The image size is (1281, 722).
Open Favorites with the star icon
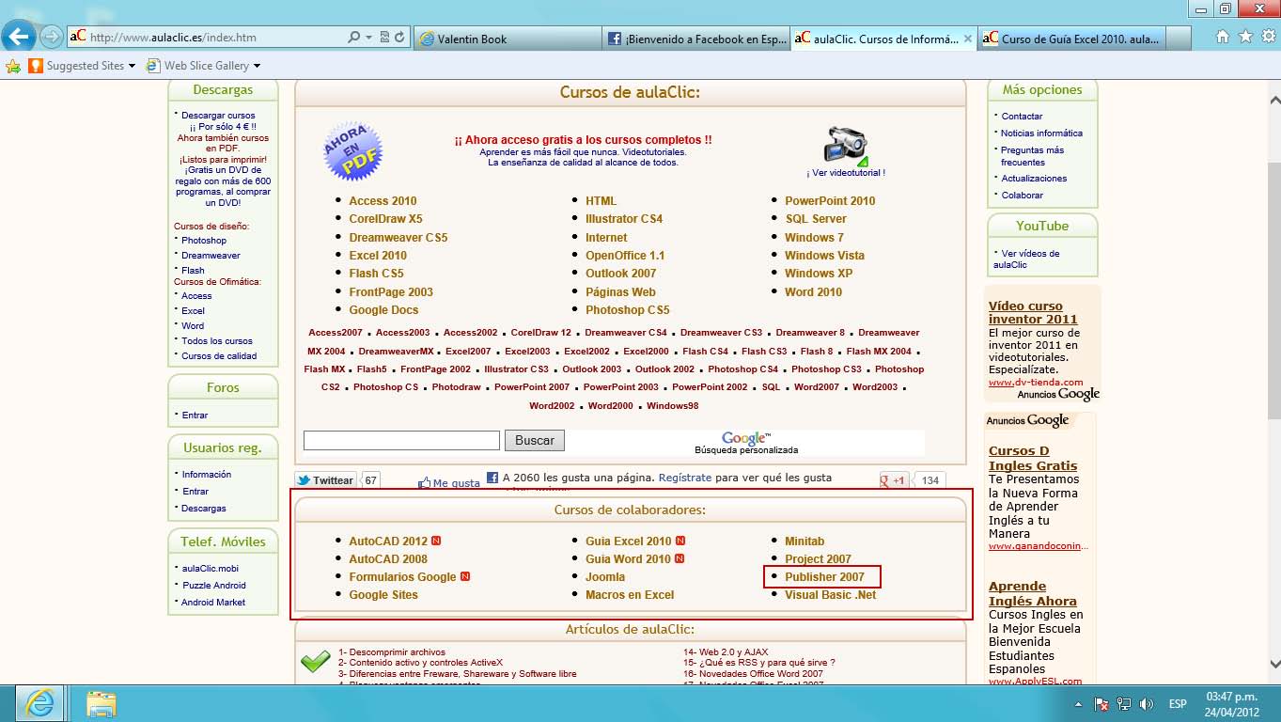1245,37
